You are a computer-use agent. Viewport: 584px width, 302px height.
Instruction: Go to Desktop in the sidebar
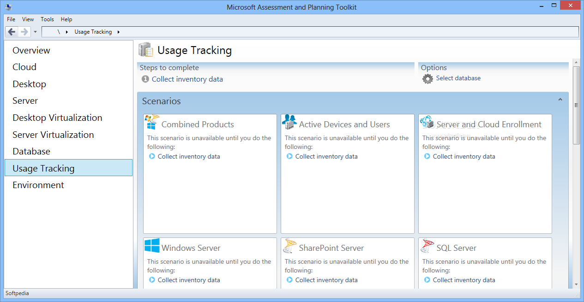pyautogui.click(x=68, y=84)
